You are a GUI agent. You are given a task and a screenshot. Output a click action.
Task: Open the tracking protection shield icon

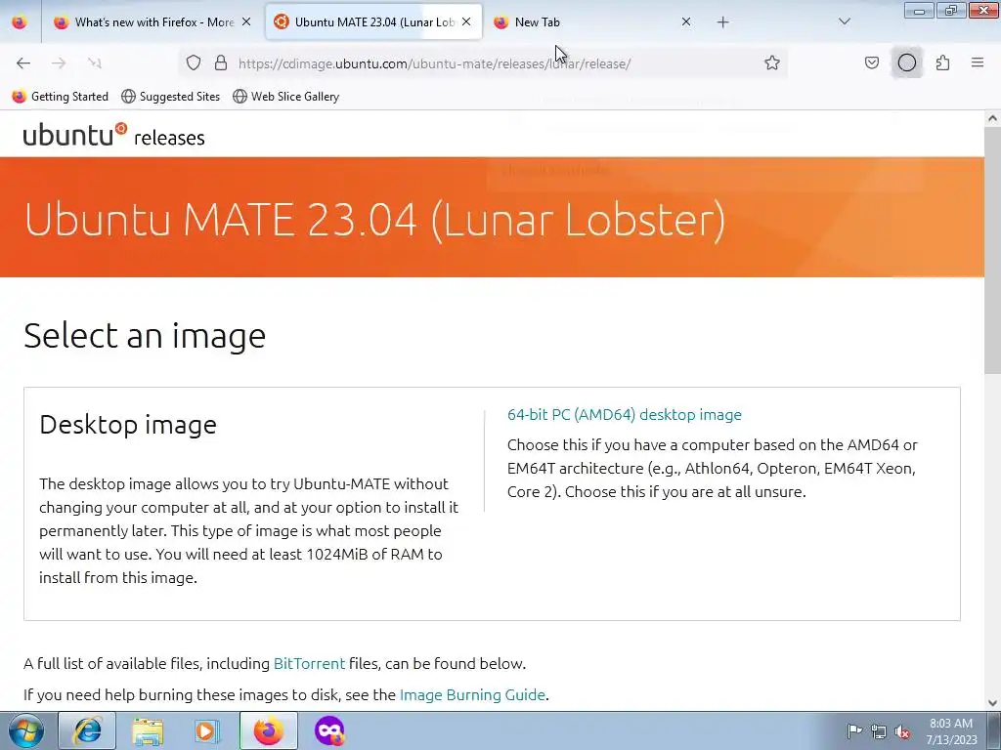point(194,63)
